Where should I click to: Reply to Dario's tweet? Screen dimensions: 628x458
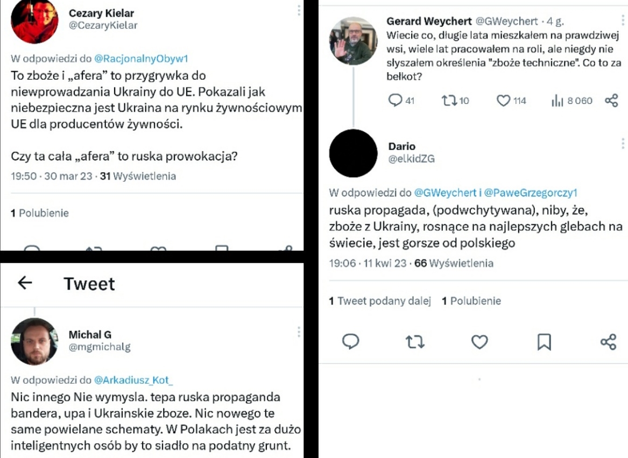351,341
